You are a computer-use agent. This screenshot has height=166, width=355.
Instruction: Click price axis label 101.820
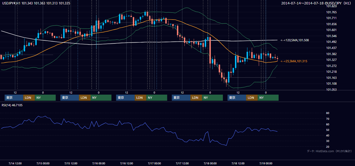(x=331, y=6)
